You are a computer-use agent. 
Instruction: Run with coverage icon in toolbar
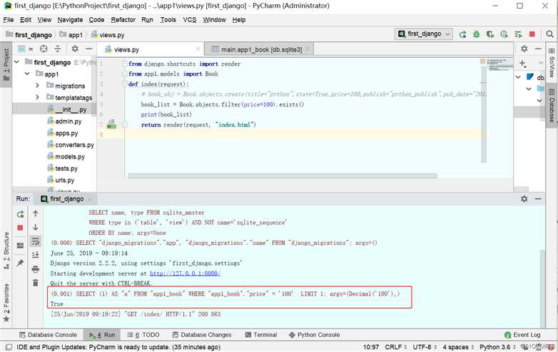pyautogui.click(x=490, y=34)
